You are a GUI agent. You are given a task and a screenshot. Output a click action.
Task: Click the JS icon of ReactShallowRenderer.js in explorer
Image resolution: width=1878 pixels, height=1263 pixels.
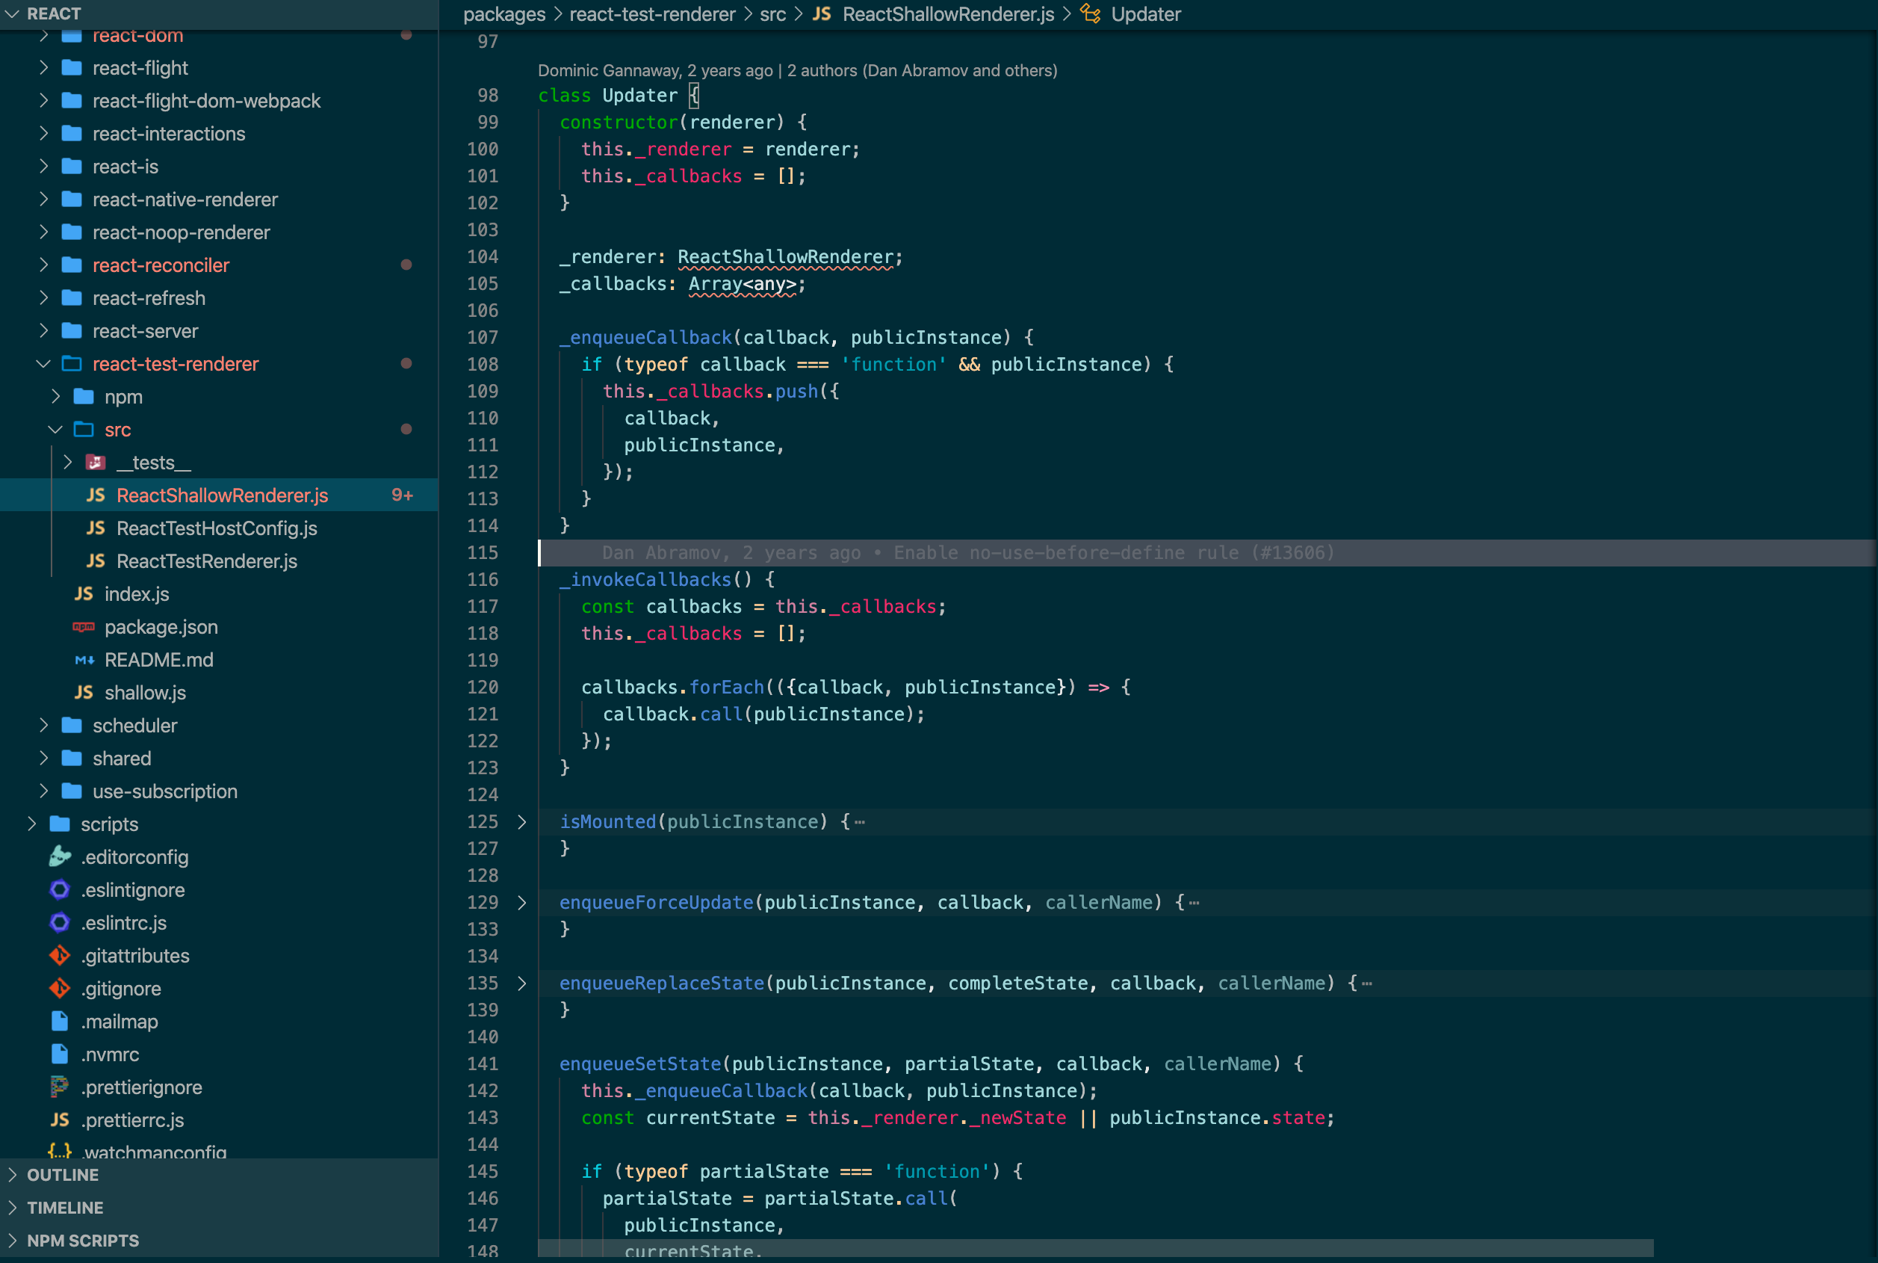click(96, 495)
